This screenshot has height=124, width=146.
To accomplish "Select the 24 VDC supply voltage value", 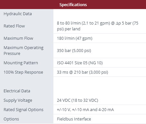I will coord(78,100).
